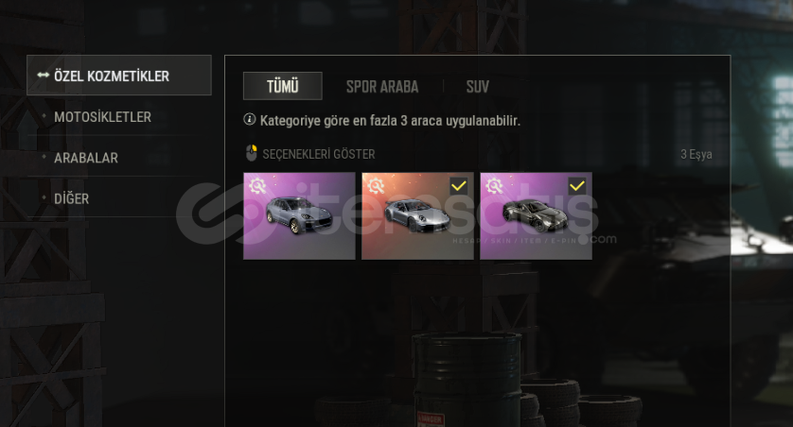Click double-arrow icon beside Özel Kozmetikler
Viewport: 793px width, 427px height.
(43, 76)
